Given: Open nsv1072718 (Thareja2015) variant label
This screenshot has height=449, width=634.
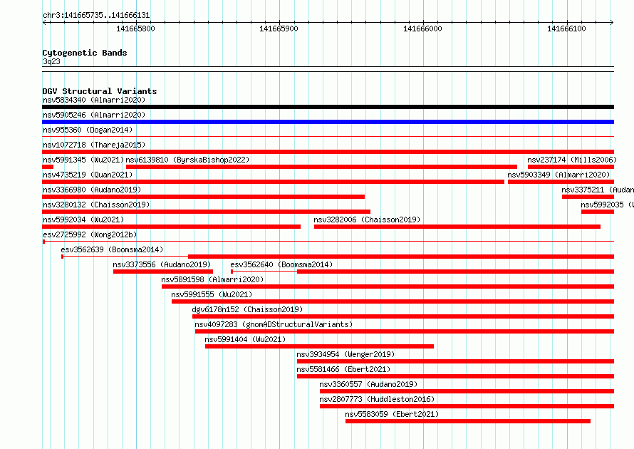Looking at the screenshot, I should pyautogui.click(x=94, y=145).
